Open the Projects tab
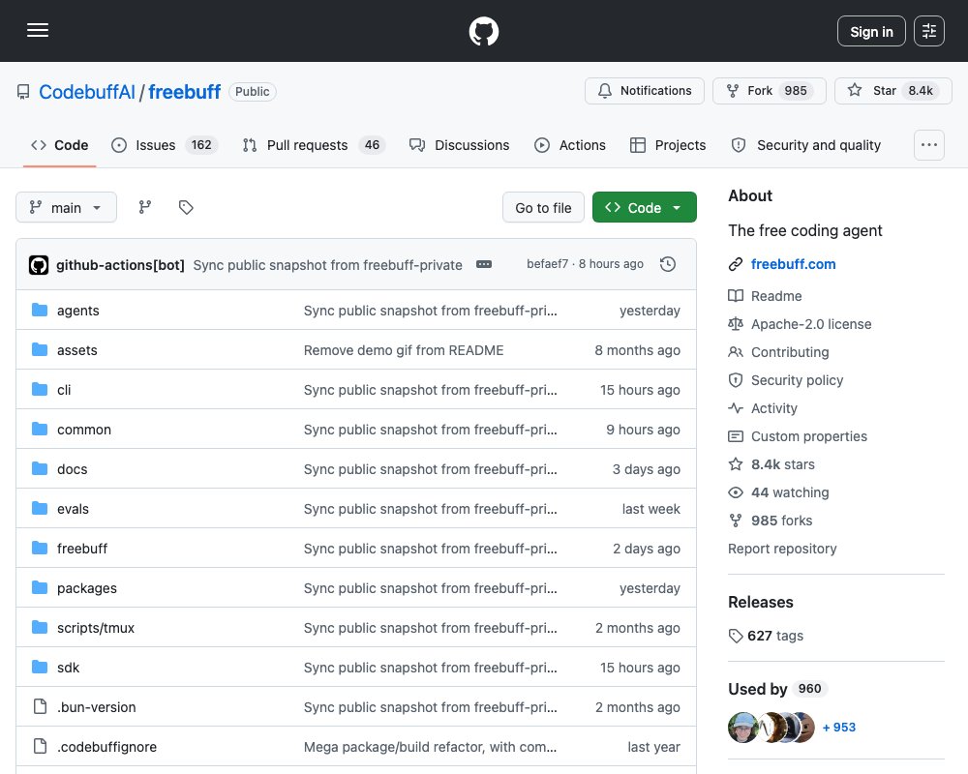Screen dimensions: 968x774 coord(668,145)
